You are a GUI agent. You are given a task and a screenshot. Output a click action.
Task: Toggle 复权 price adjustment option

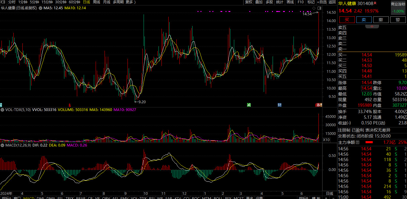pyautogui.click(x=248, y=2)
